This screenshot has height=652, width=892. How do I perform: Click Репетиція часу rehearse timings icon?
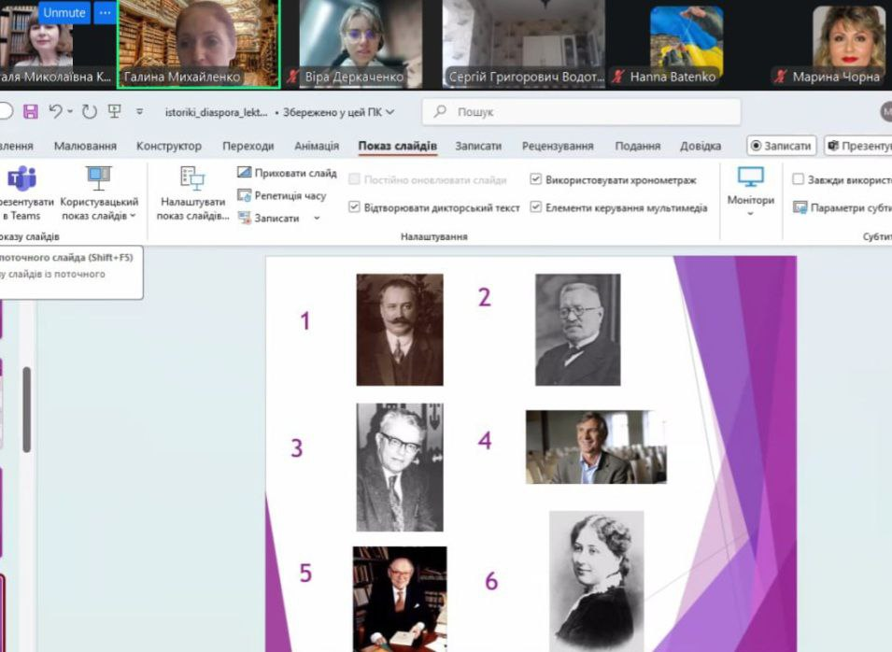[245, 195]
